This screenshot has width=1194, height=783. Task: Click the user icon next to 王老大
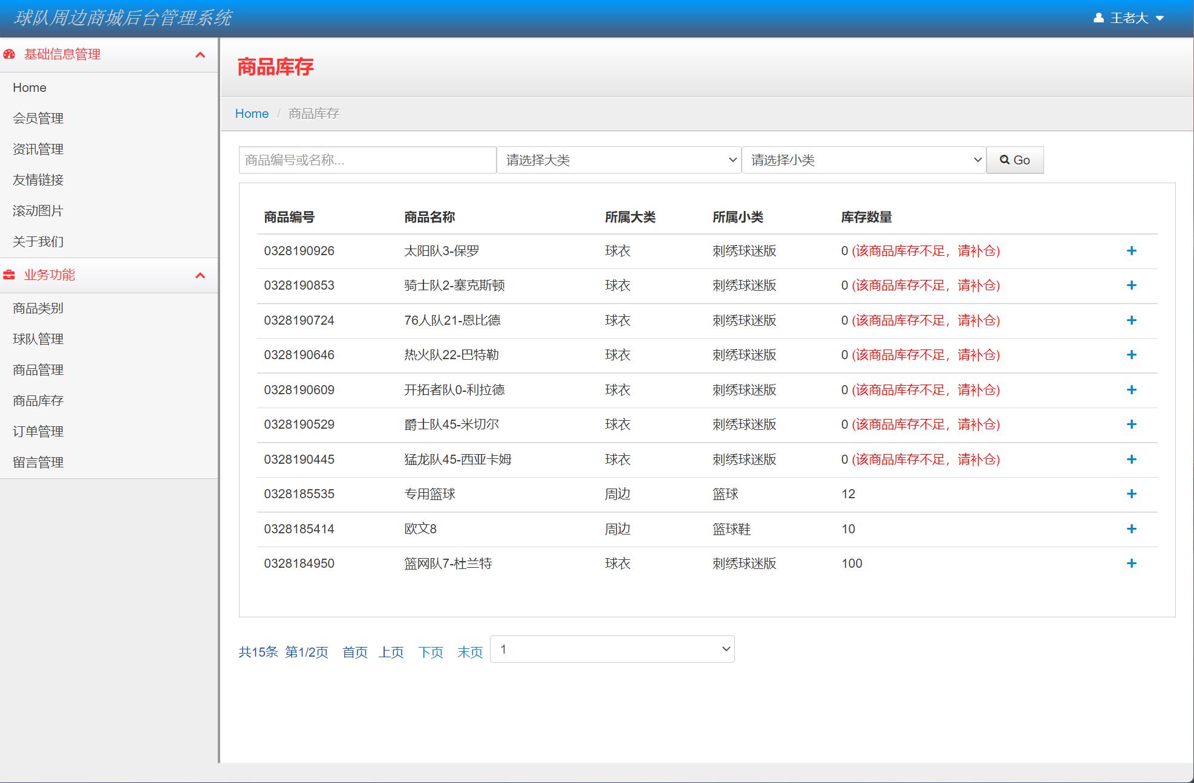tap(1098, 18)
